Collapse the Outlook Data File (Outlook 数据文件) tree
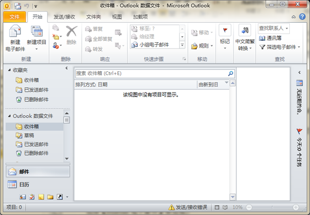The image size is (310, 215). coord(9,116)
